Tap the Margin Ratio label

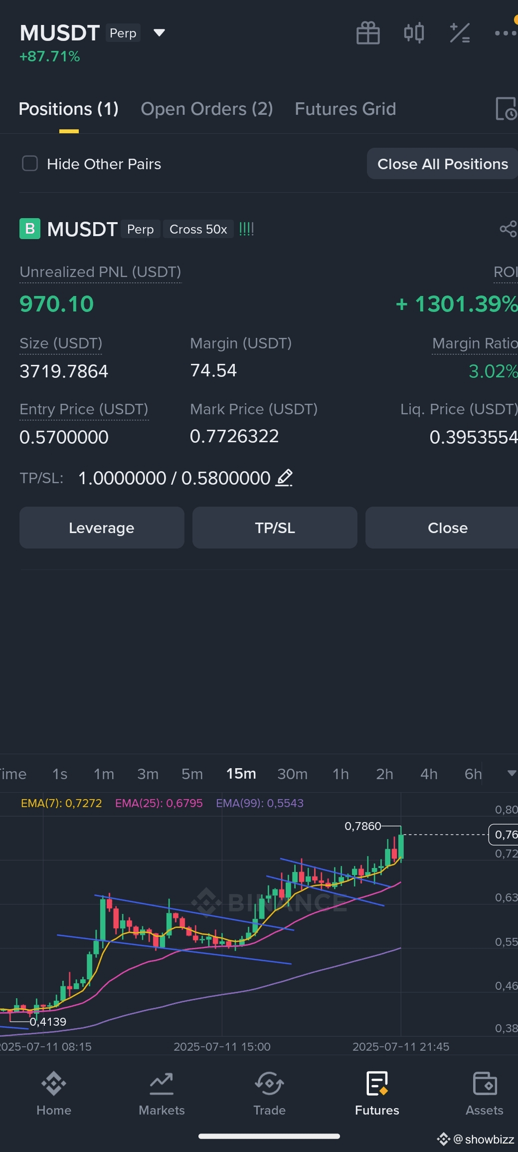[x=475, y=343]
